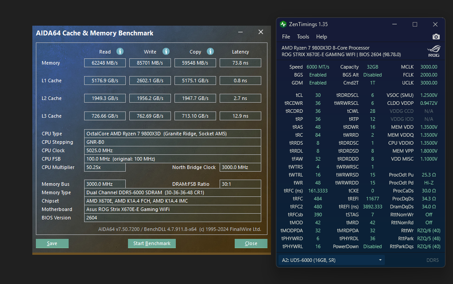Click the Close button in AIDA64

[251, 243]
